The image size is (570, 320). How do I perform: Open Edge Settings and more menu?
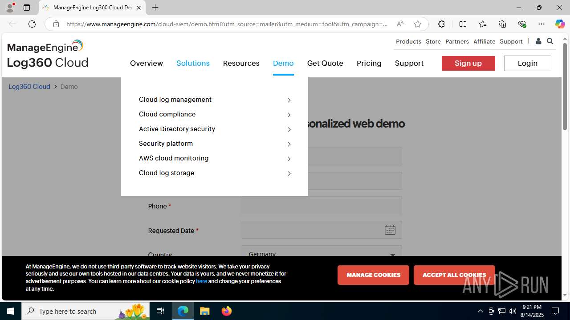541,24
